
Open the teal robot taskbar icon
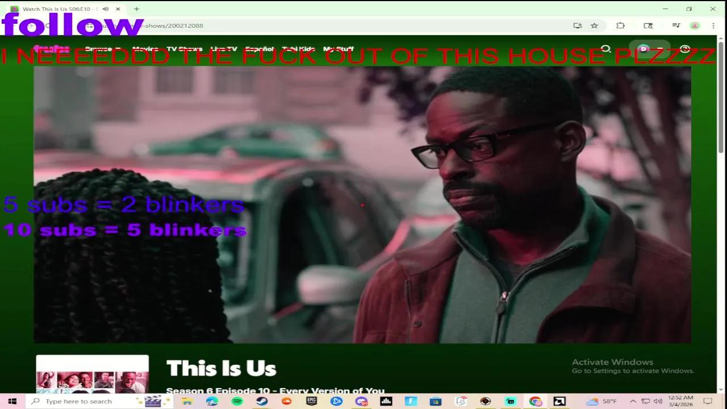pos(511,401)
